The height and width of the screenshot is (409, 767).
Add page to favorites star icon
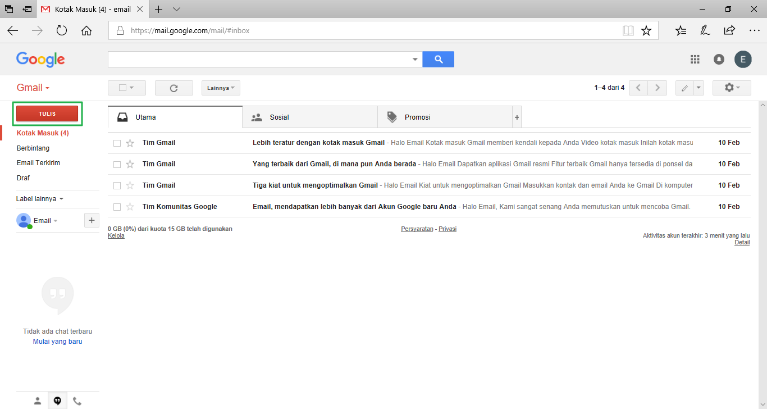[646, 31]
